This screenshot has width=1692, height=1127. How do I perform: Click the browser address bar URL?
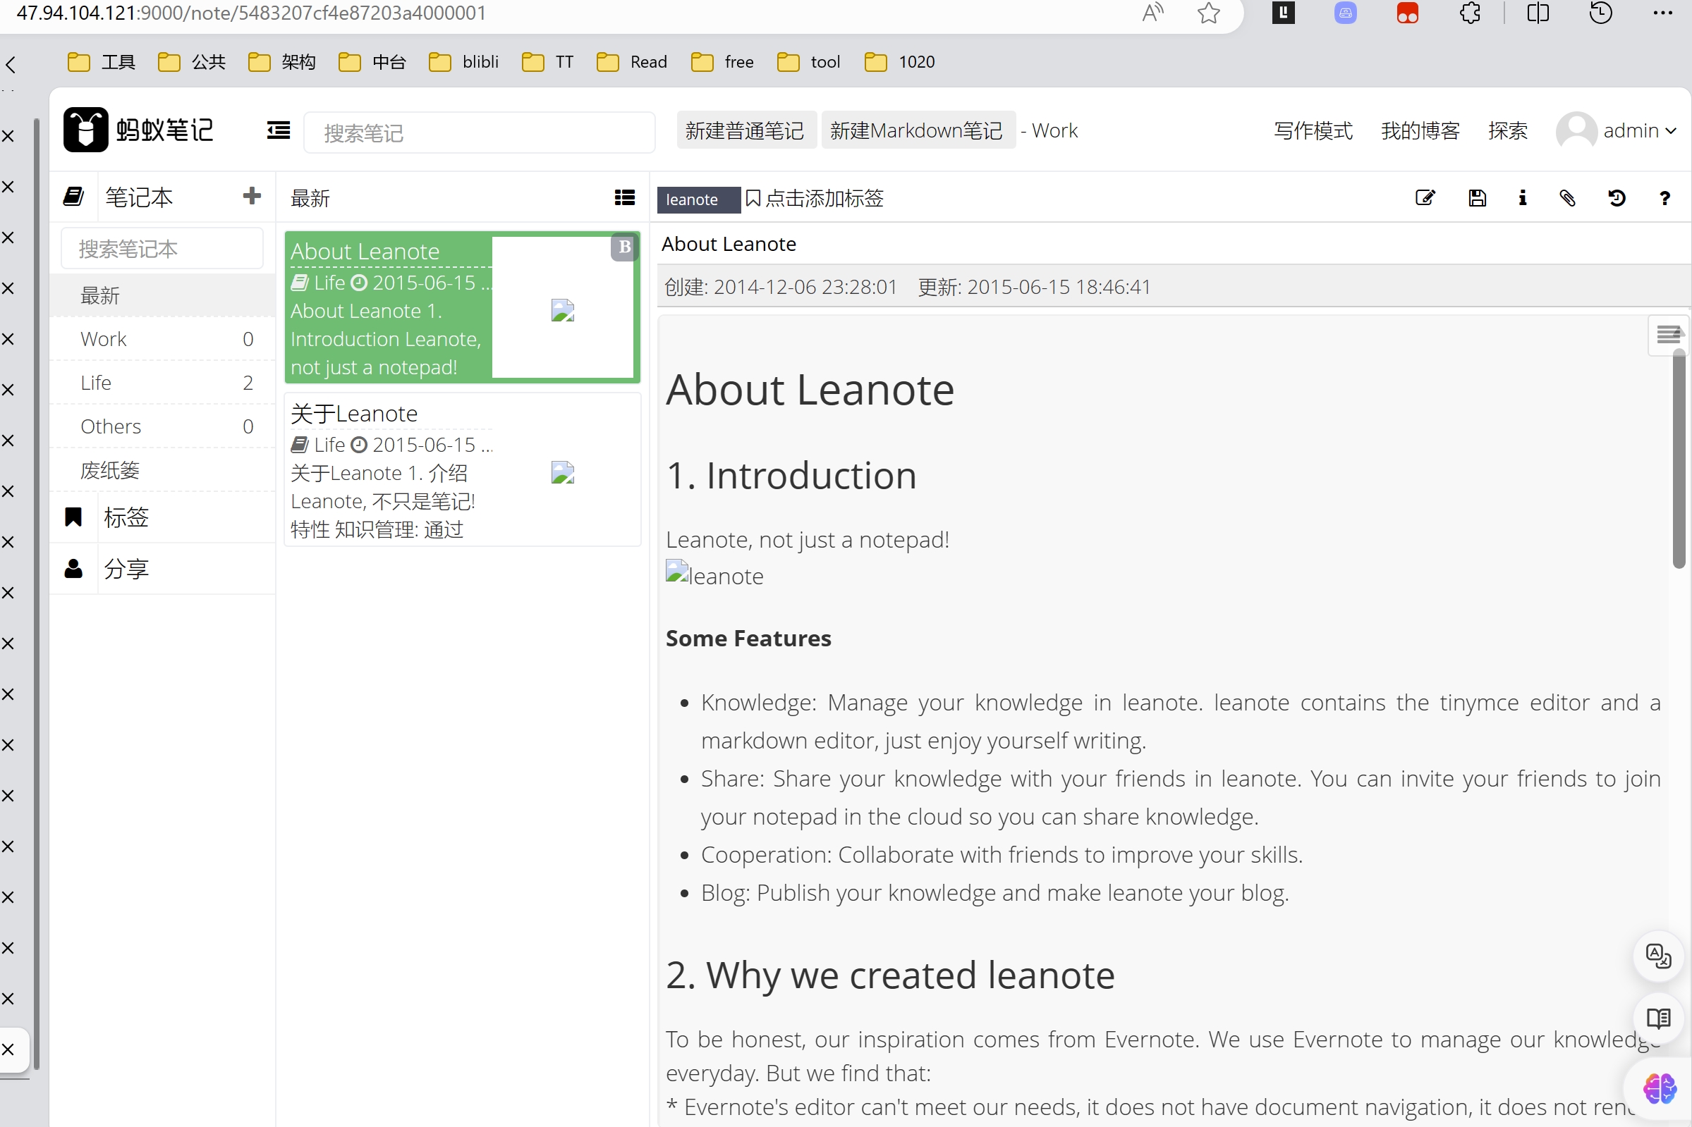point(251,13)
